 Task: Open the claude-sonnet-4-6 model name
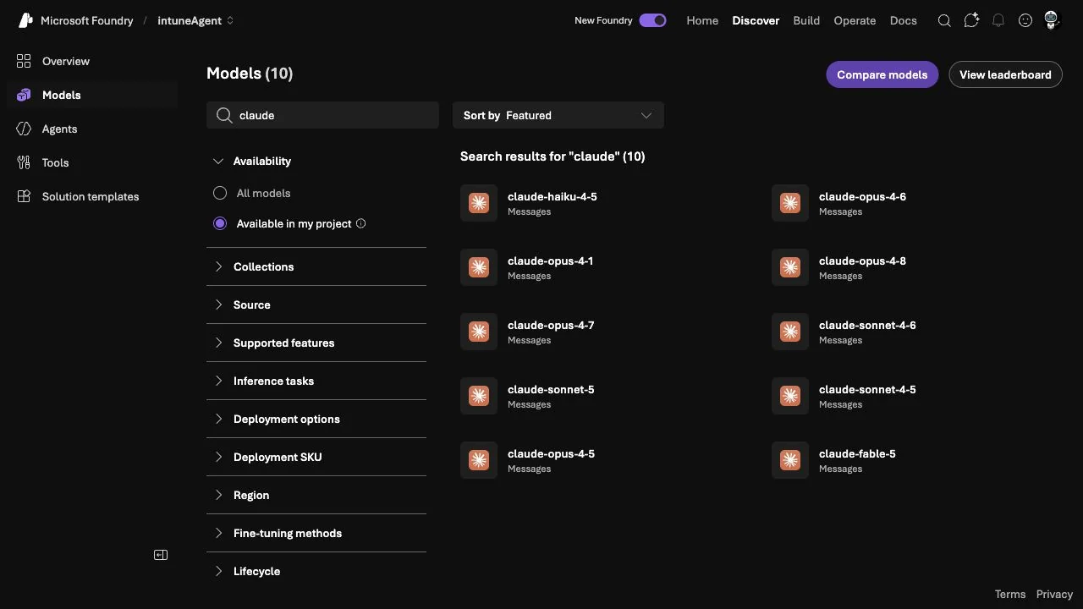pyautogui.click(x=867, y=325)
